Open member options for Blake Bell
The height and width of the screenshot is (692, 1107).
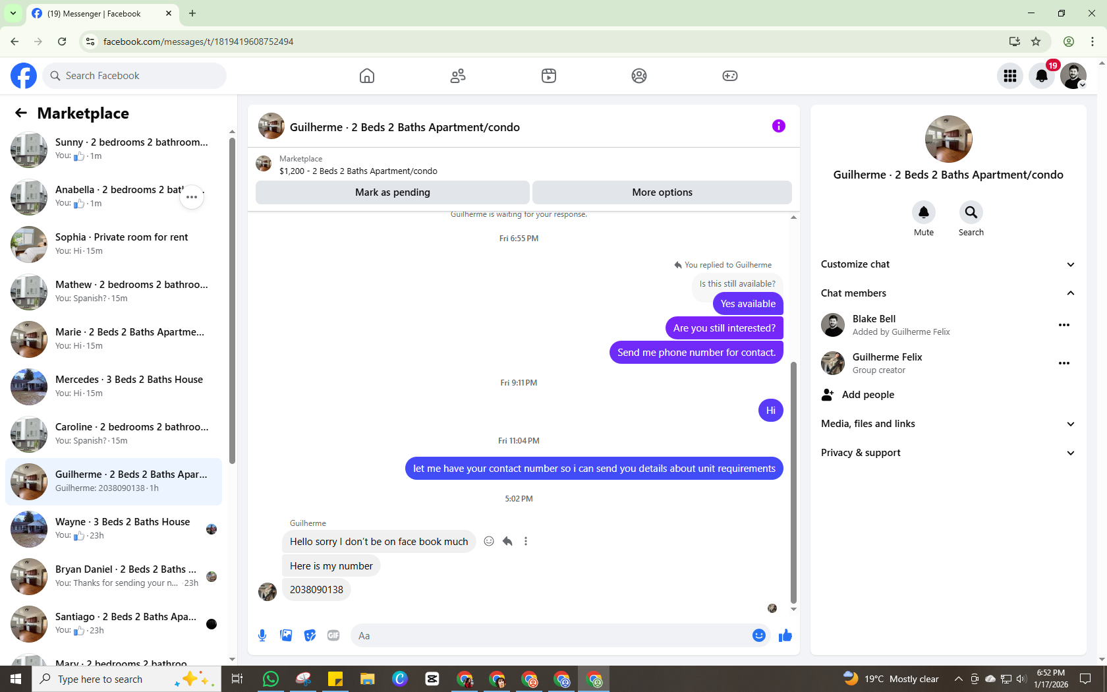pos(1064,325)
